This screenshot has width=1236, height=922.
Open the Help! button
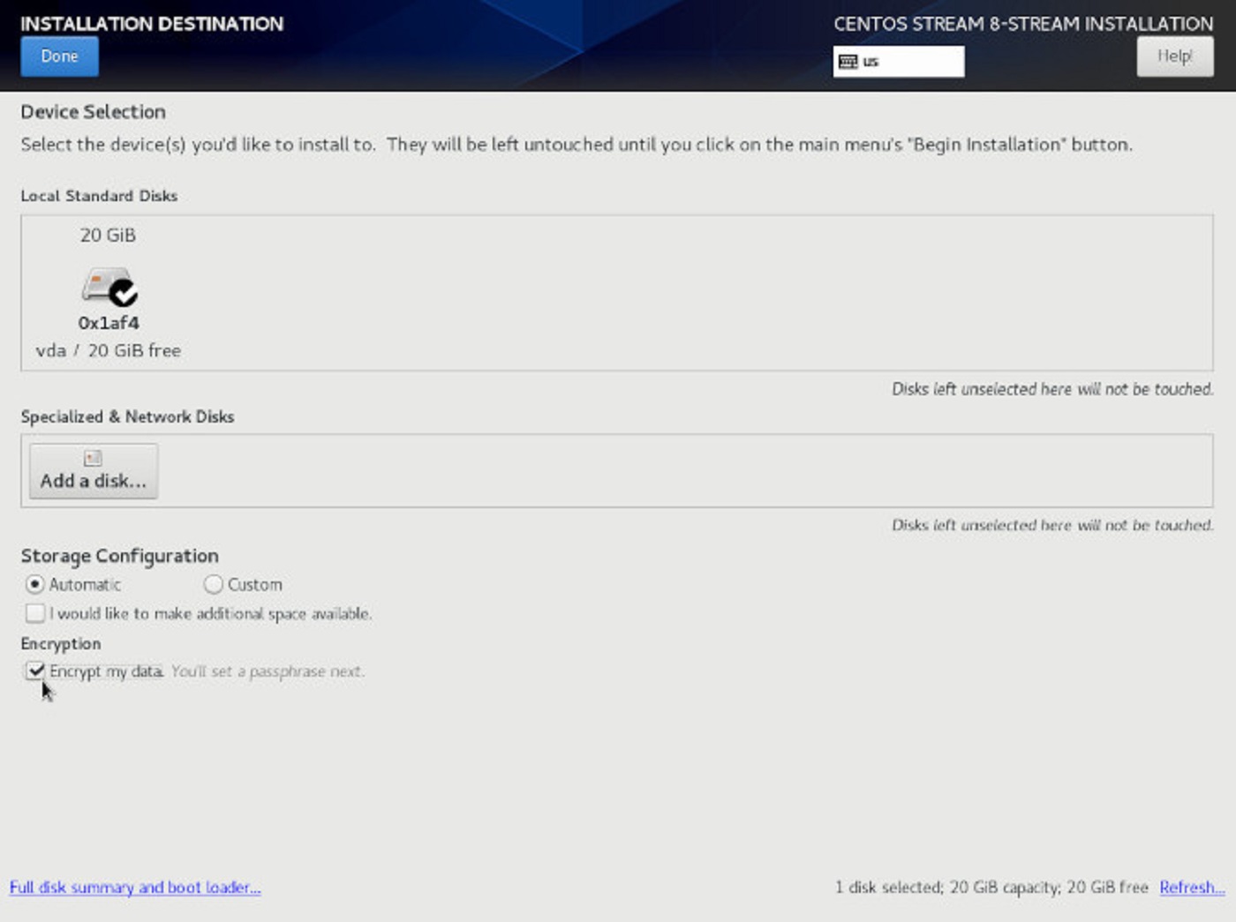(1174, 56)
